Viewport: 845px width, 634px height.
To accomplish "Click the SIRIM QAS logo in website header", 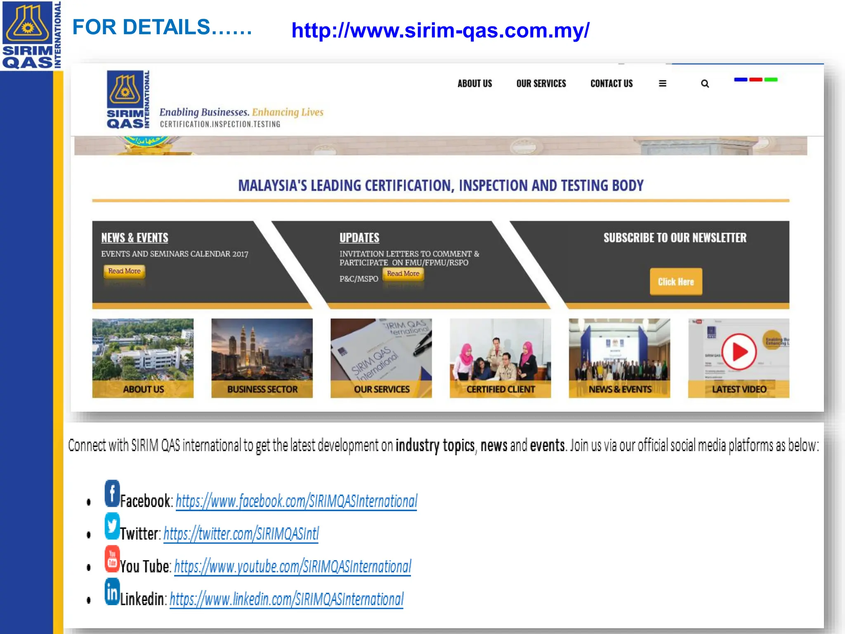I will [127, 99].
